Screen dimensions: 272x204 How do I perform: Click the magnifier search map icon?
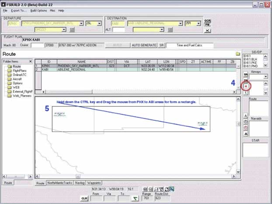click(x=156, y=189)
